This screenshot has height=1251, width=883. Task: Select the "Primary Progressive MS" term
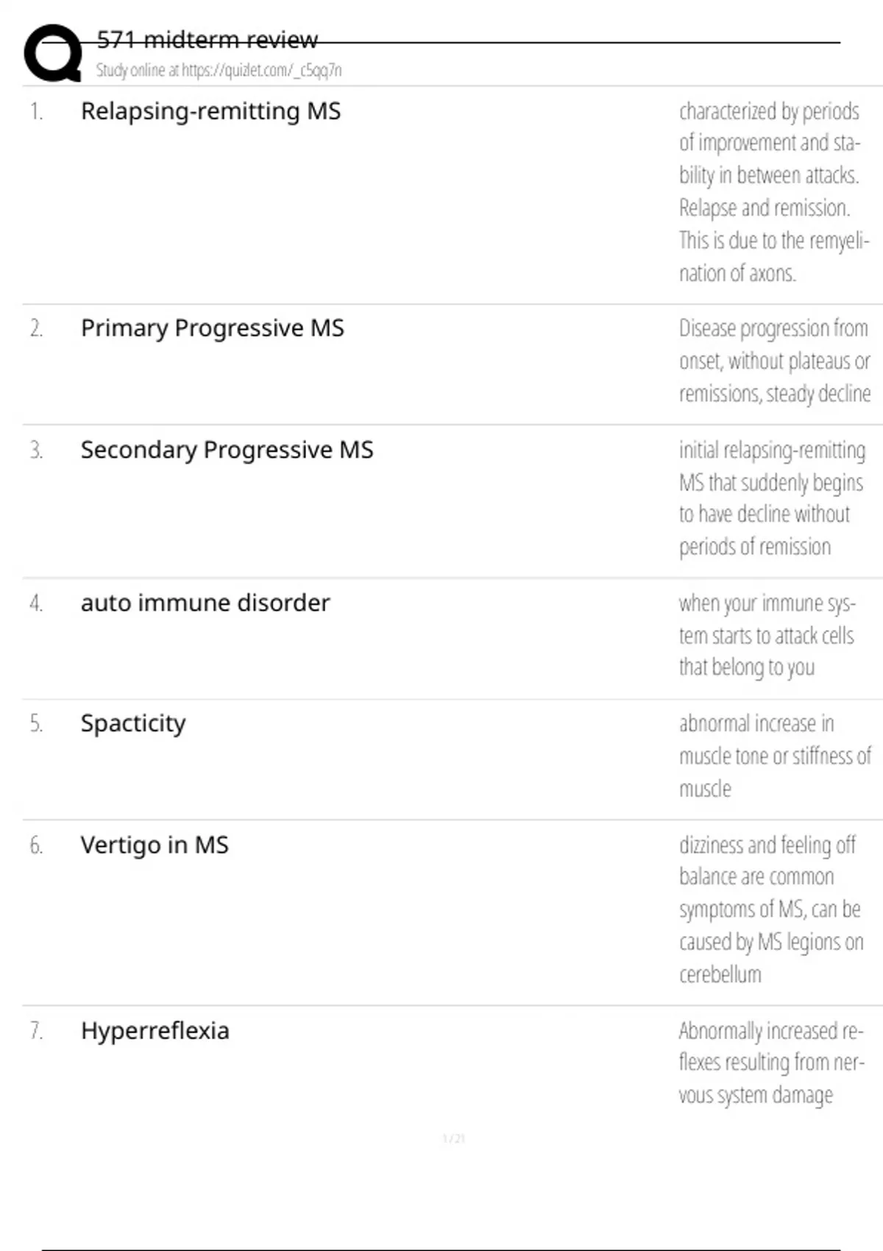point(212,328)
